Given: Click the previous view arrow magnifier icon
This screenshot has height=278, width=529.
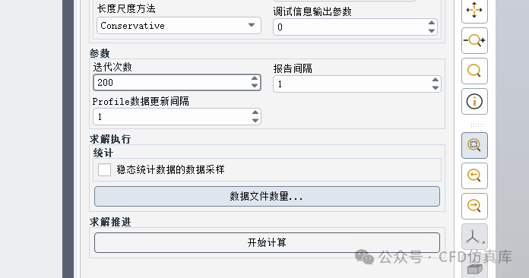Looking at the screenshot, I should click(x=474, y=175).
